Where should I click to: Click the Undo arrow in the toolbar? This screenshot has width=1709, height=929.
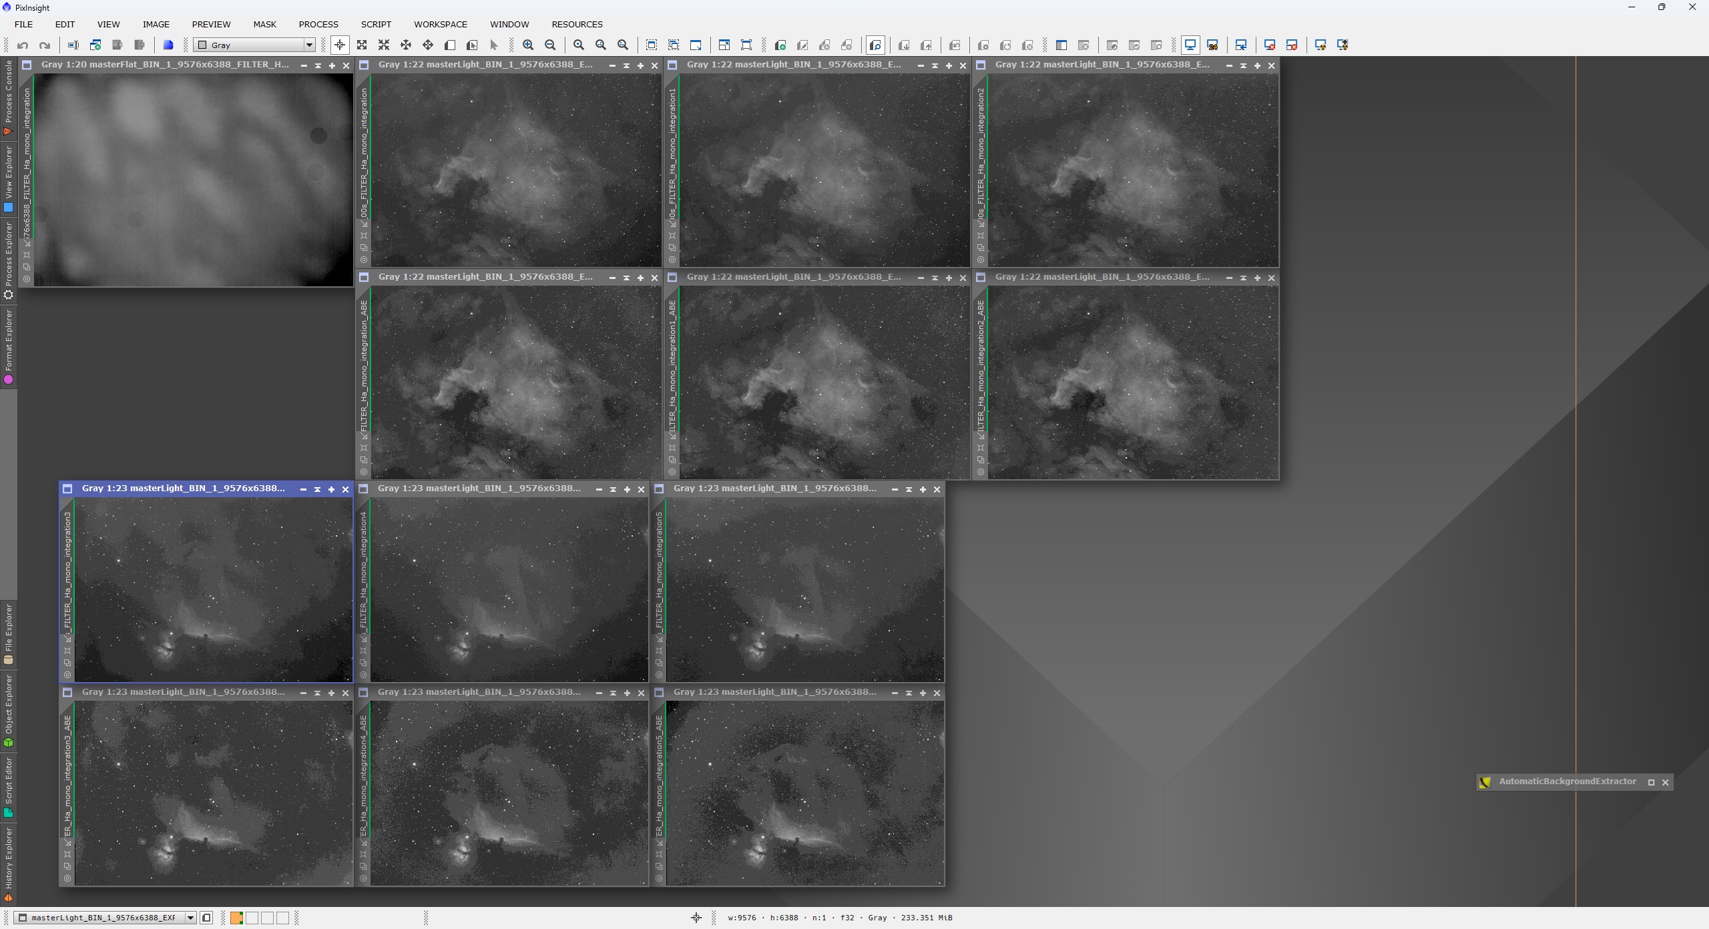point(23,45)
